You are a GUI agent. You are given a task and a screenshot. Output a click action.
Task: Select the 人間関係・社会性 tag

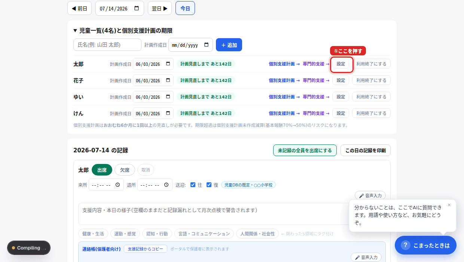[x=257, y=234]
